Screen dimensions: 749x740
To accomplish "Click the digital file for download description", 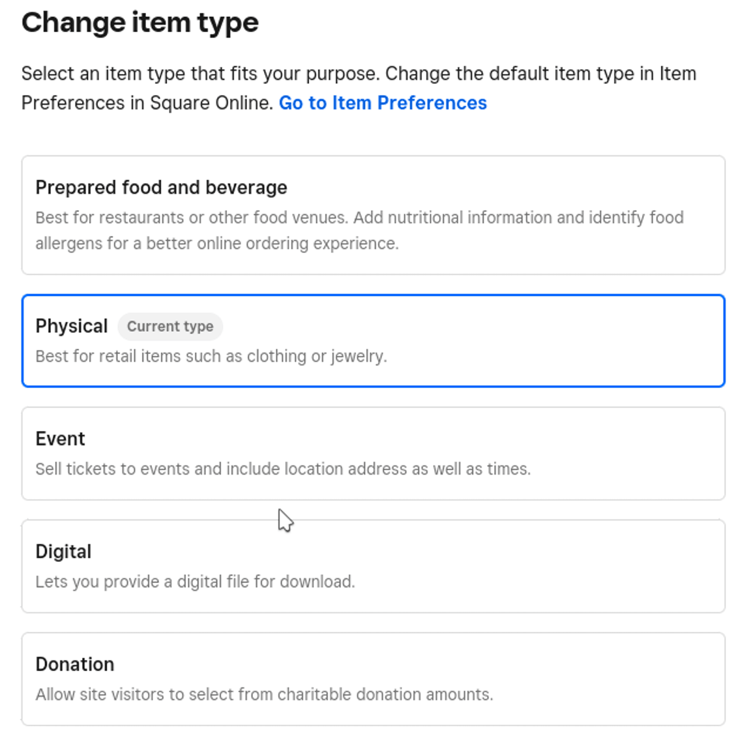I will [x=195, y=582].
